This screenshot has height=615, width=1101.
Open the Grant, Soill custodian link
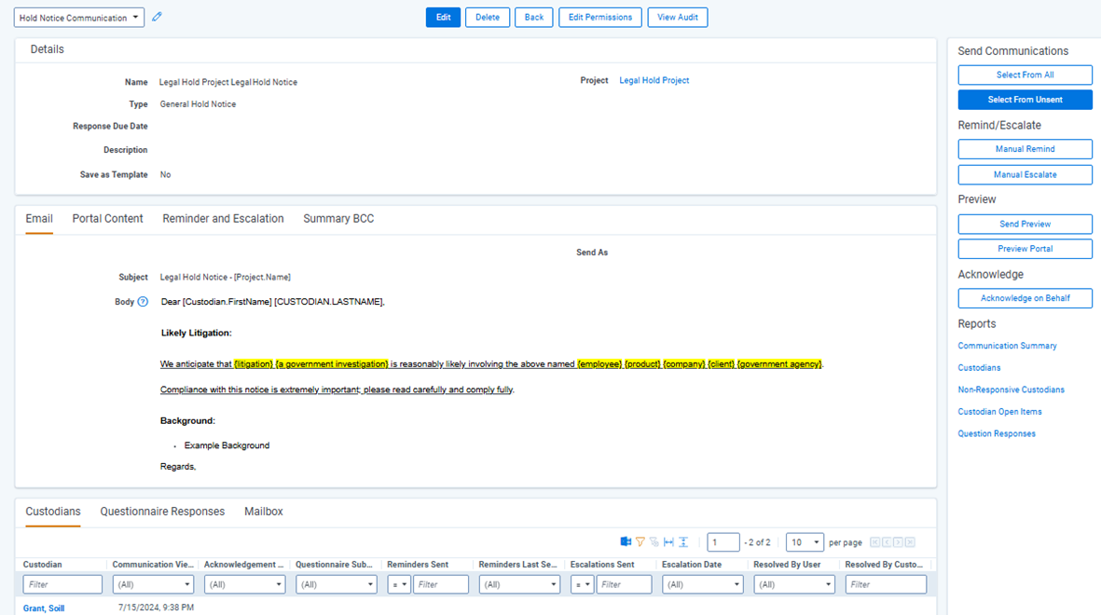point(44,608)
